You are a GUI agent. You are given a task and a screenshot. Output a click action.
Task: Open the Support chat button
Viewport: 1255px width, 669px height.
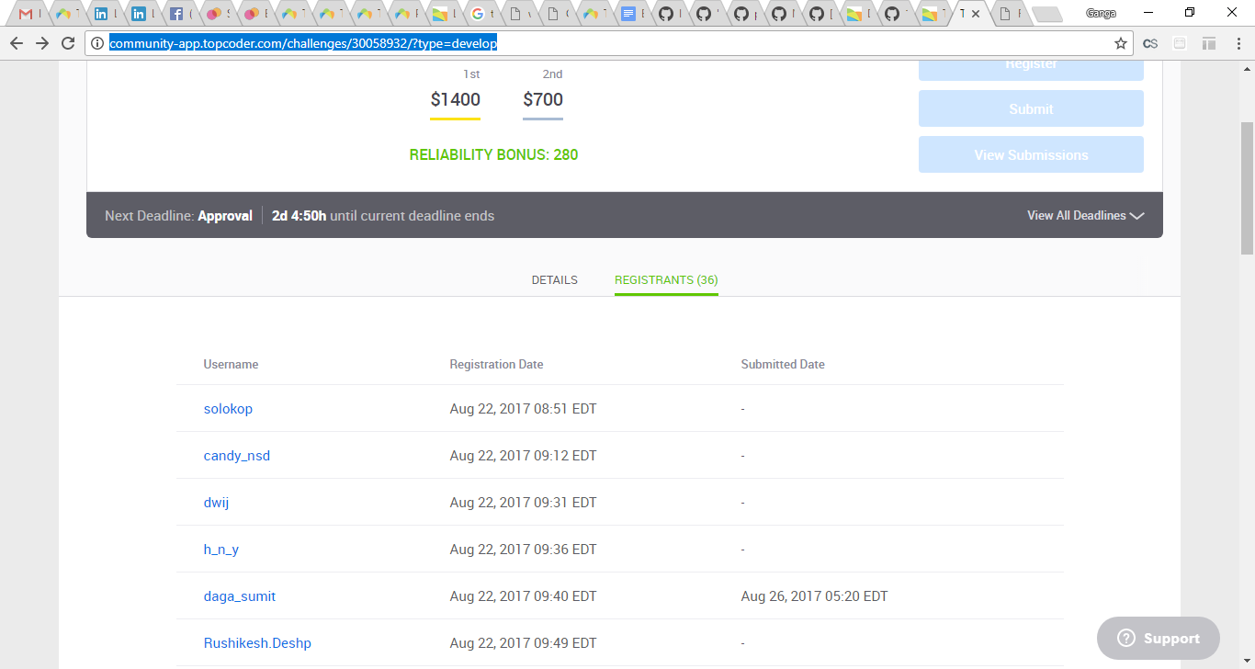click(x=1159, y=638)
